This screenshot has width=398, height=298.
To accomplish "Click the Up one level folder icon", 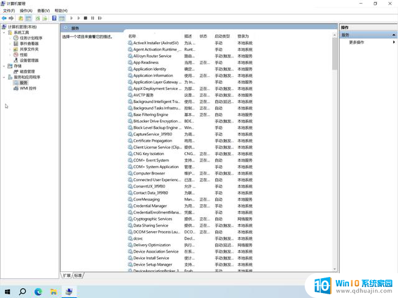I will point(21,18).
